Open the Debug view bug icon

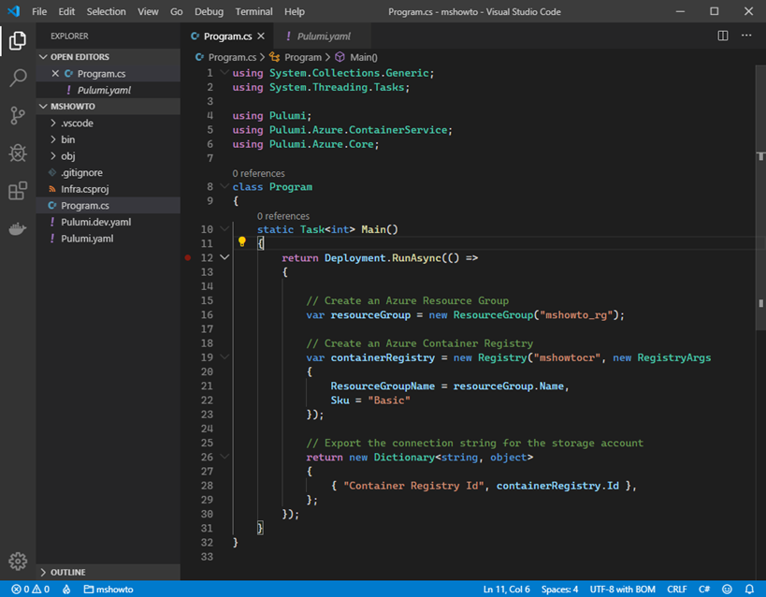coord(17,153)
